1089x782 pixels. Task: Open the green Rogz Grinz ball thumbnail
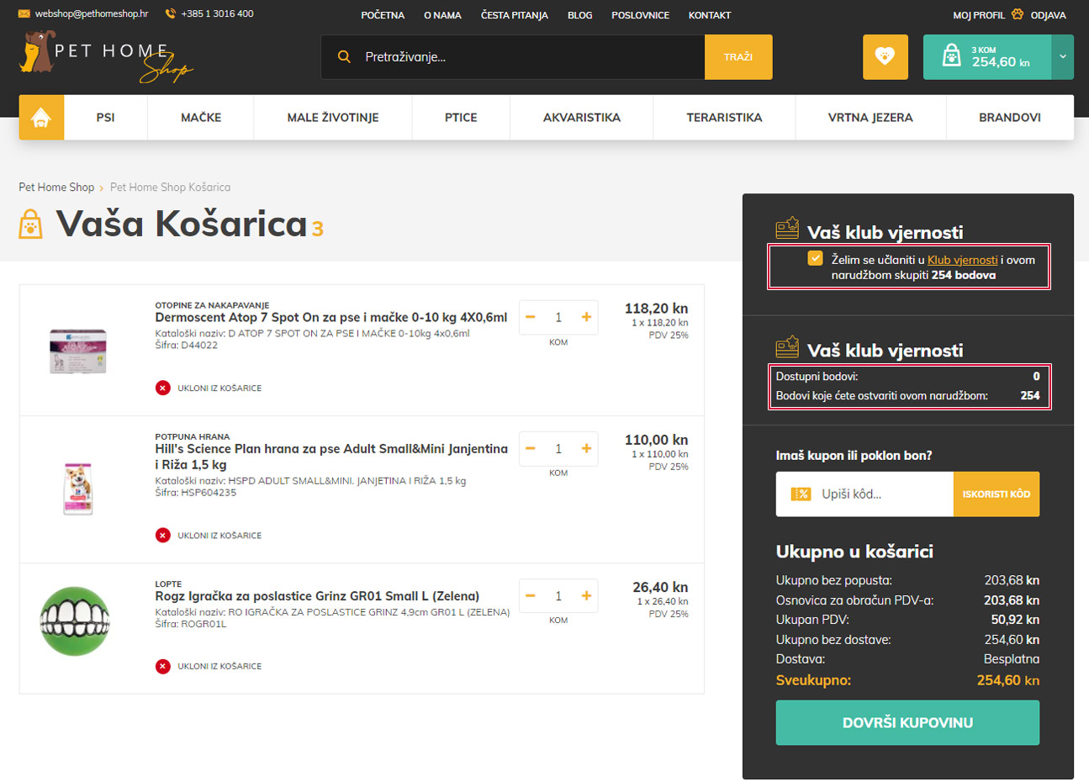(75, 621)
